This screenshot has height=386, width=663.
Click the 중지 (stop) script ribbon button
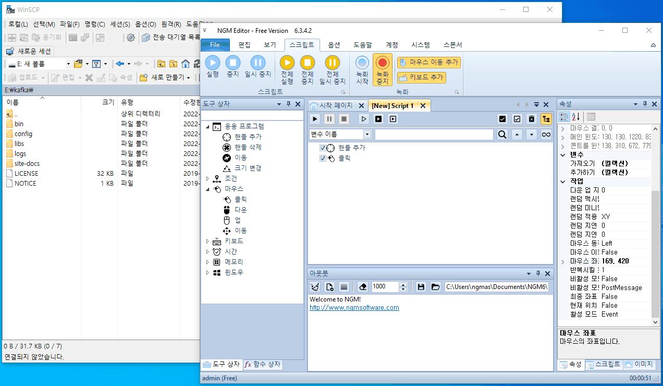(x=232, y=67)
